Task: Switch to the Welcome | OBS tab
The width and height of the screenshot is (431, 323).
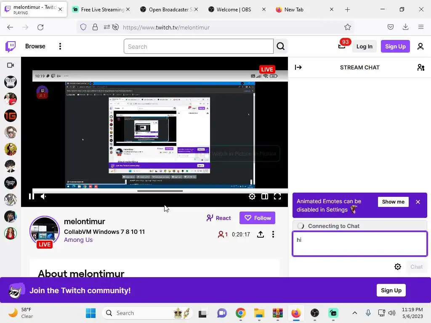Action: (x=237, y=9)
